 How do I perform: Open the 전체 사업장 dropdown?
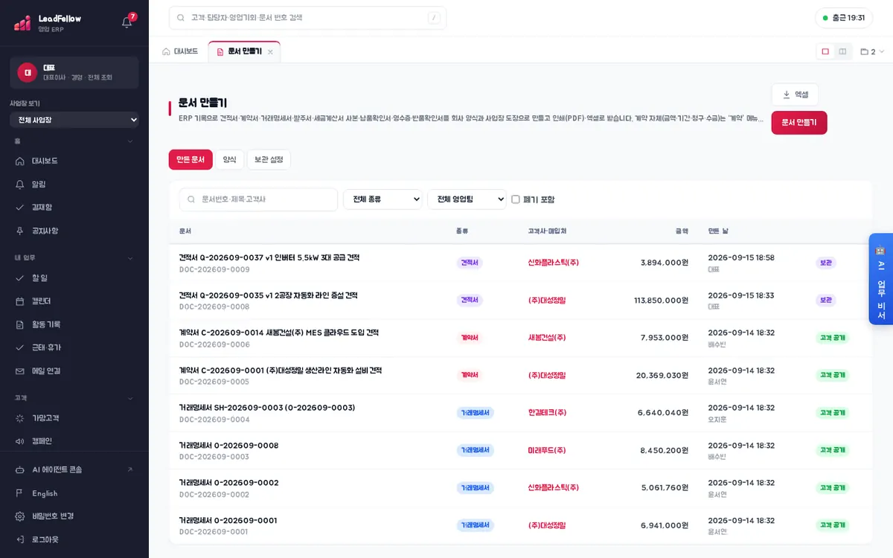[x=74, y=120]
